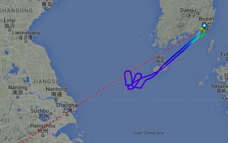Select the Jeju city marker circle

tap(160, 66)
